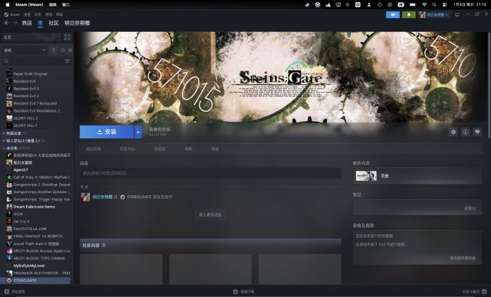Image resolution: width=491 pixels, height=297 pixels.
Task: Select DUSK in library list
Action: [18, 214]
